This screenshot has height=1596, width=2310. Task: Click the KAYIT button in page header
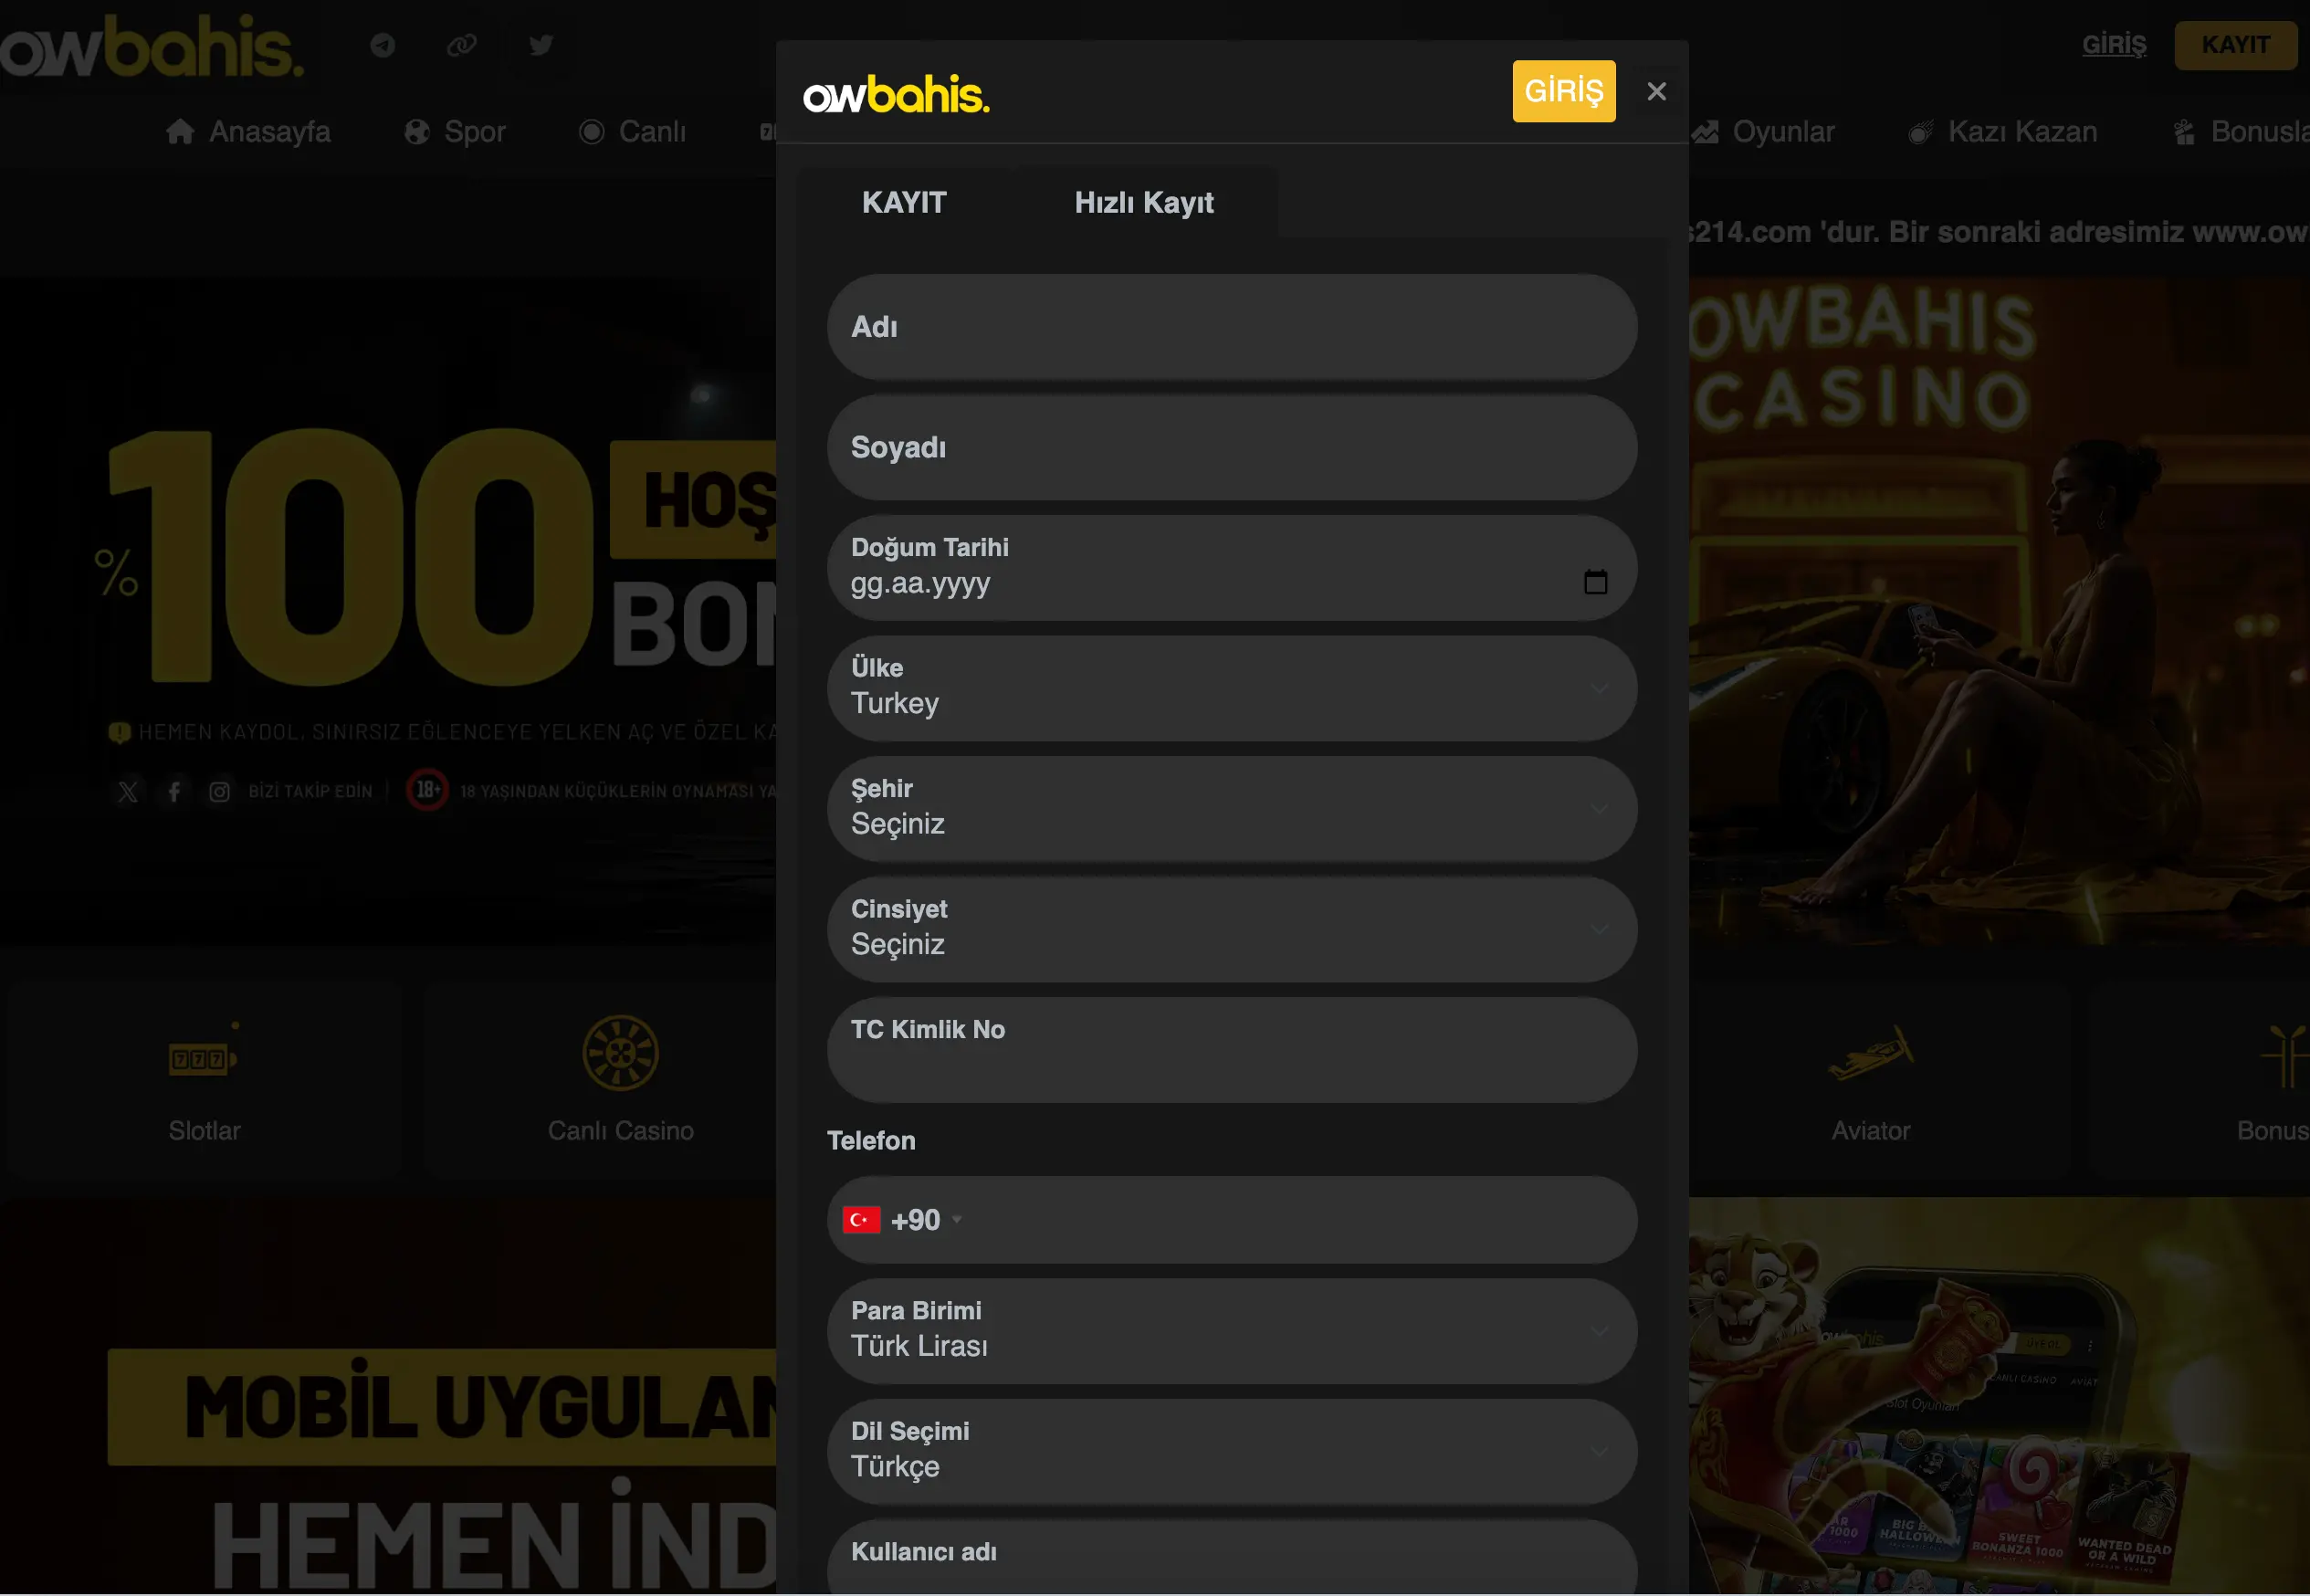click(2235, 45)
